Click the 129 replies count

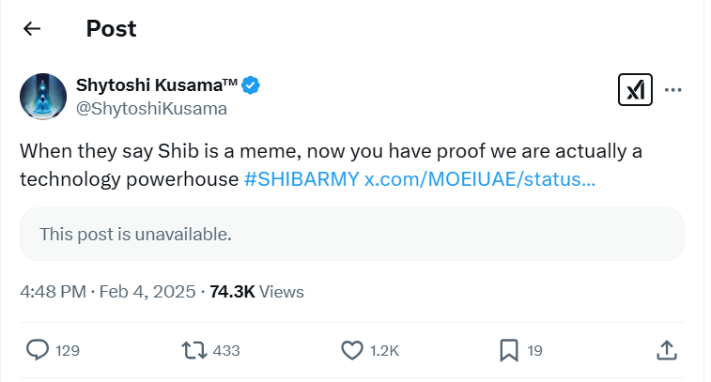coord(68,351)
